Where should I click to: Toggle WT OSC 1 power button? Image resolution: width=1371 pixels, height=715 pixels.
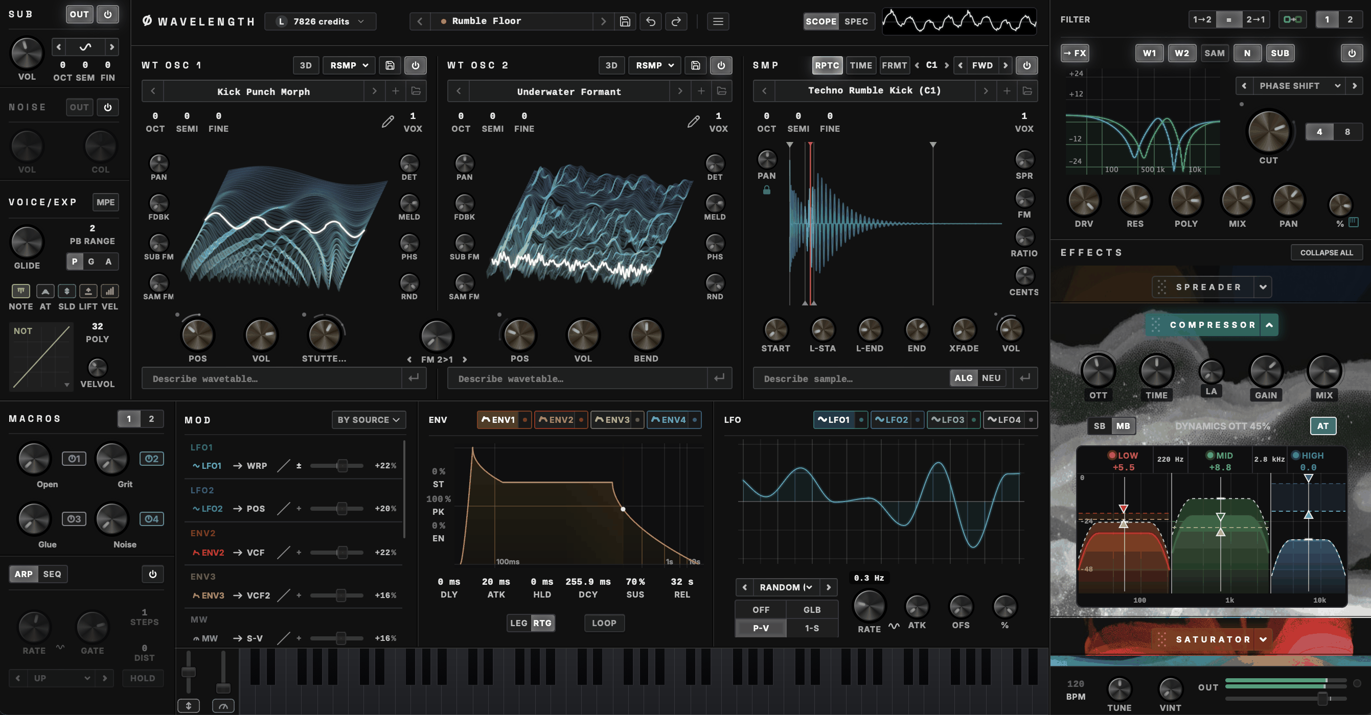[x=415, y=65]
